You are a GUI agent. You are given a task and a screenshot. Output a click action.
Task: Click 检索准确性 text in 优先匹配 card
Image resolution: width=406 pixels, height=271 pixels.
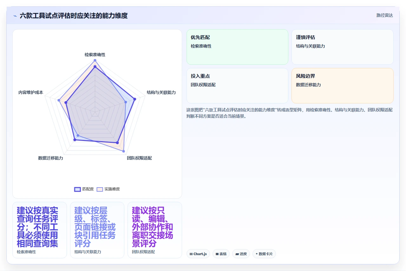201,46
